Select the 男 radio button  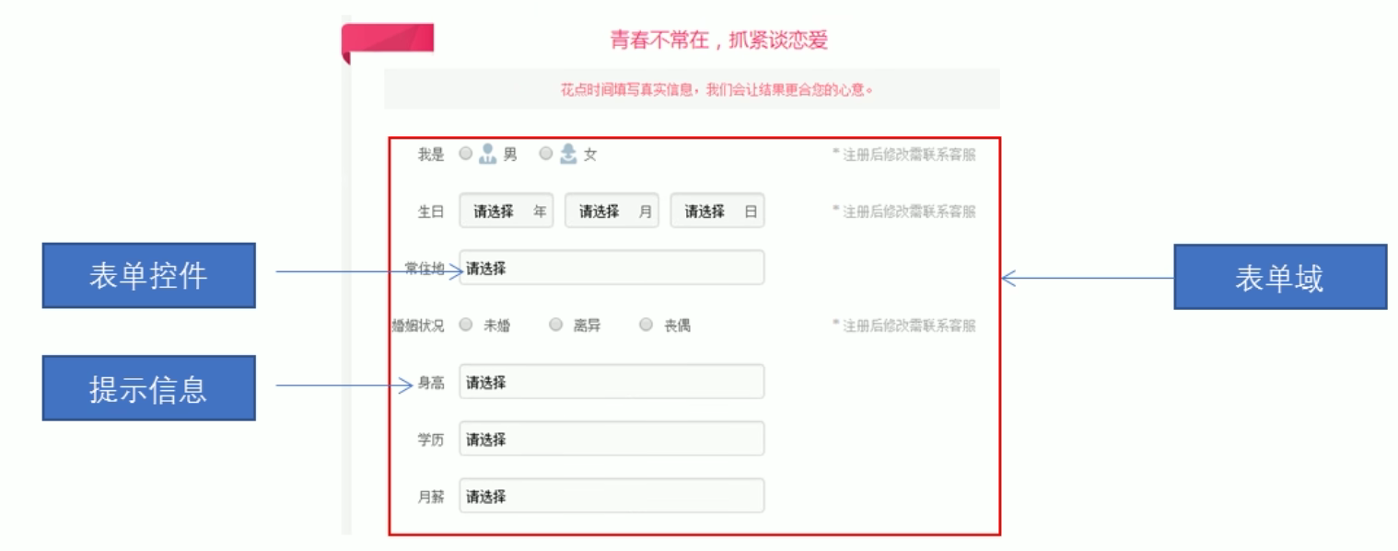(x=466, y=155)
